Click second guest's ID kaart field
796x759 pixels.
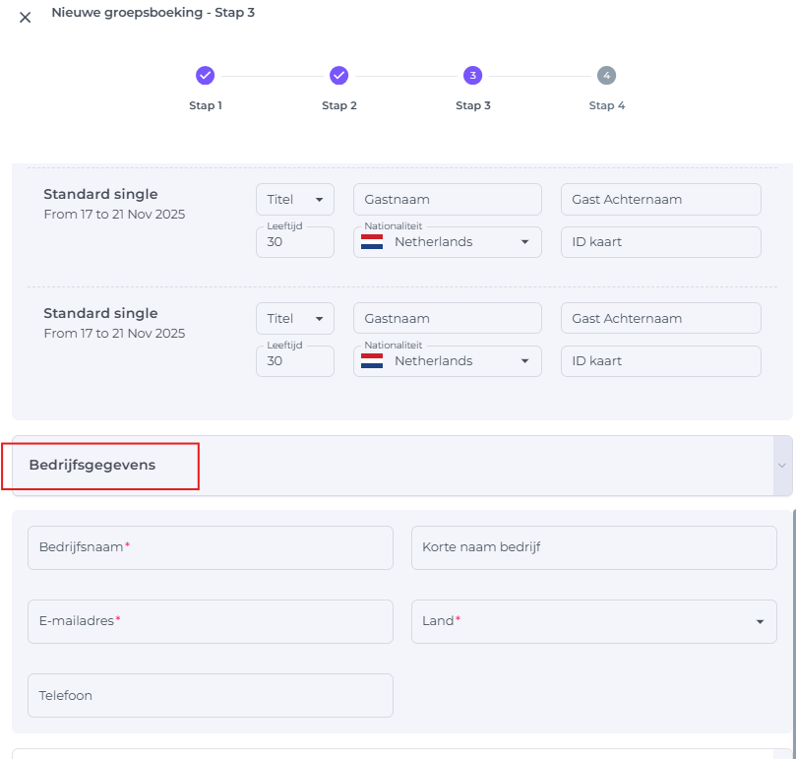(x=660, y=361)
